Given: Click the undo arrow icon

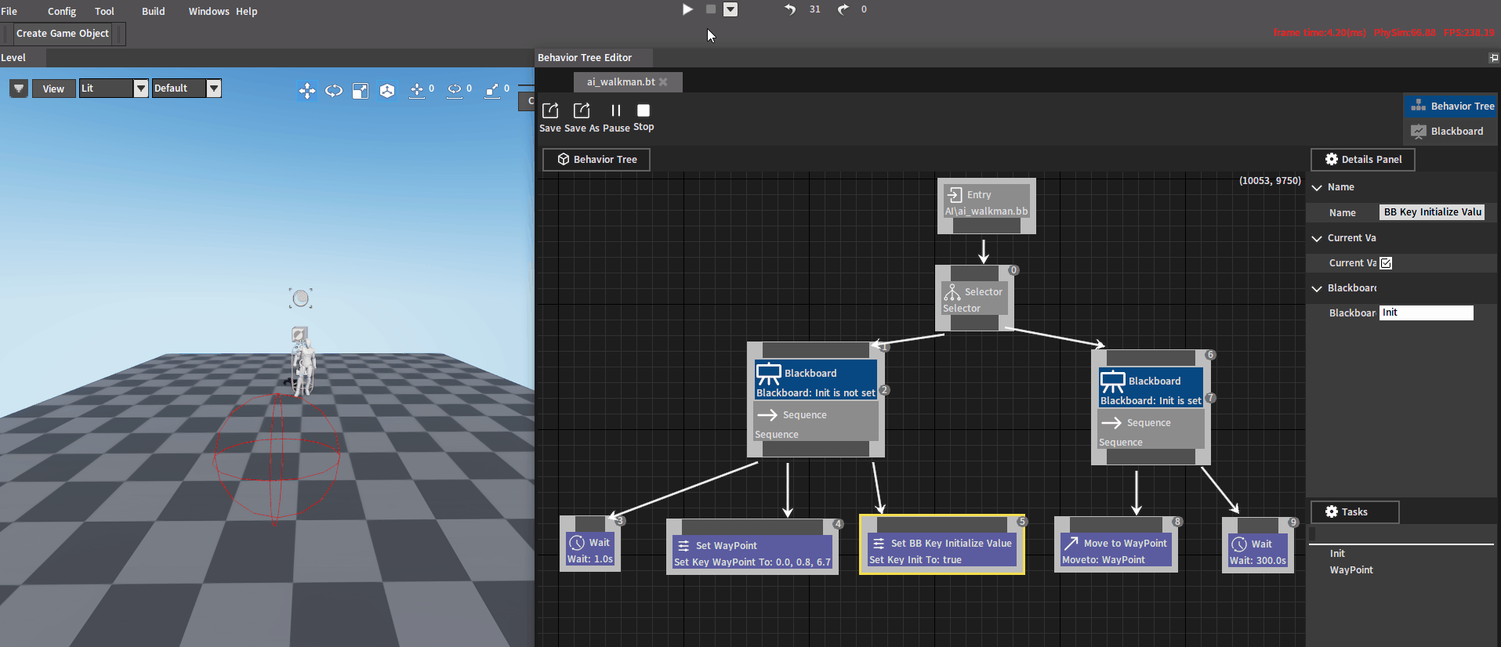Looking at the screenshot, I should tap(790, 9).
